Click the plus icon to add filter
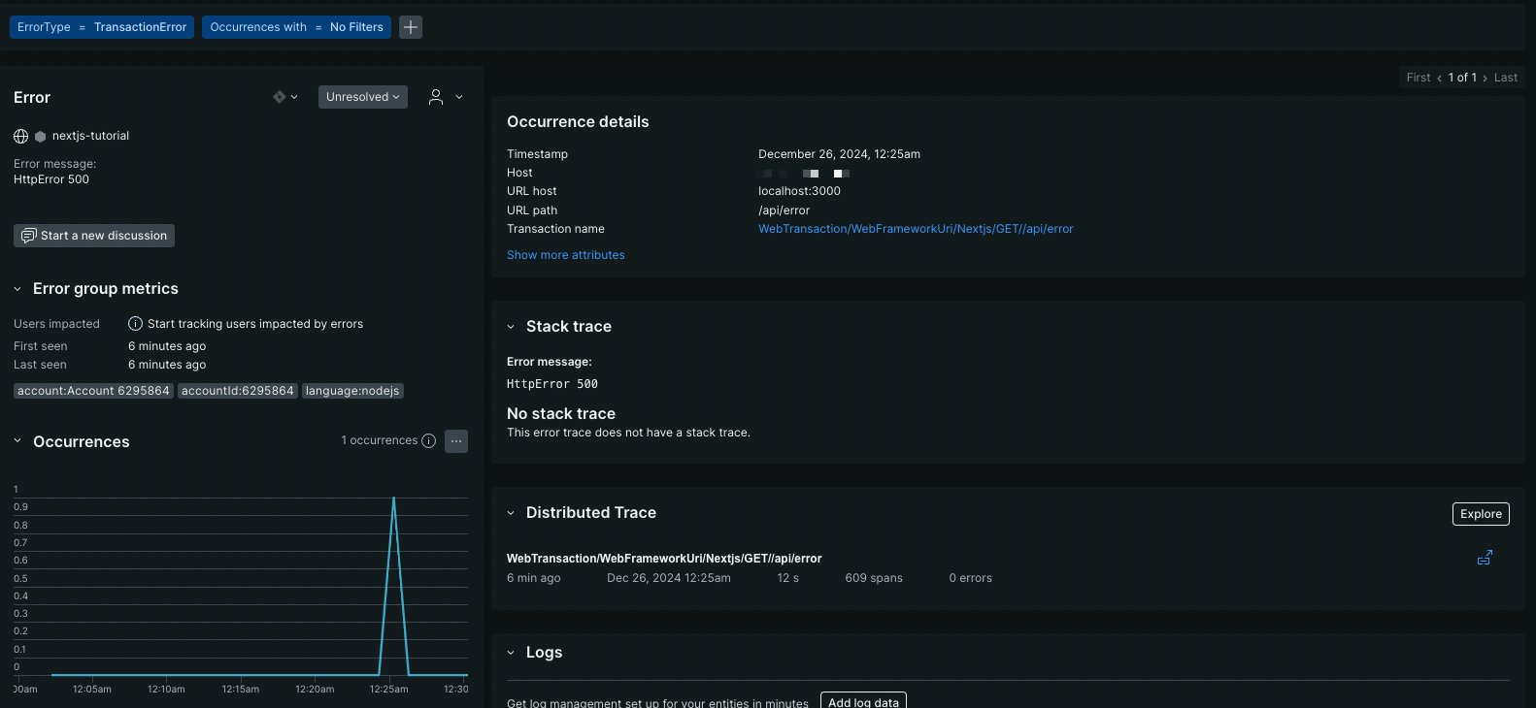Viewport: 1536px width, 708px height. coord(411,27)
